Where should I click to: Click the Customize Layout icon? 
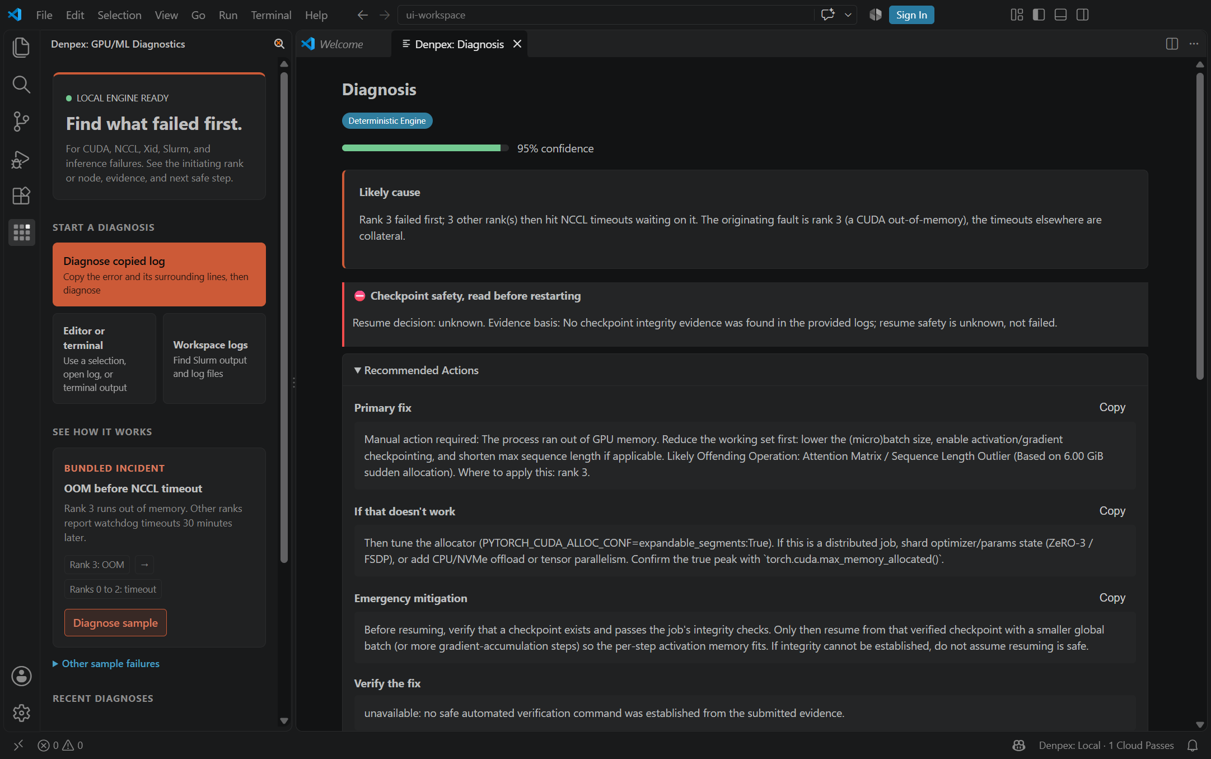[x=1017, y=15]
